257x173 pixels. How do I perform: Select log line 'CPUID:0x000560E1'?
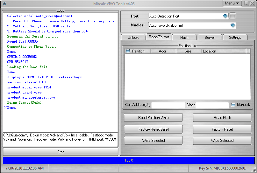(x=22, y=57)
